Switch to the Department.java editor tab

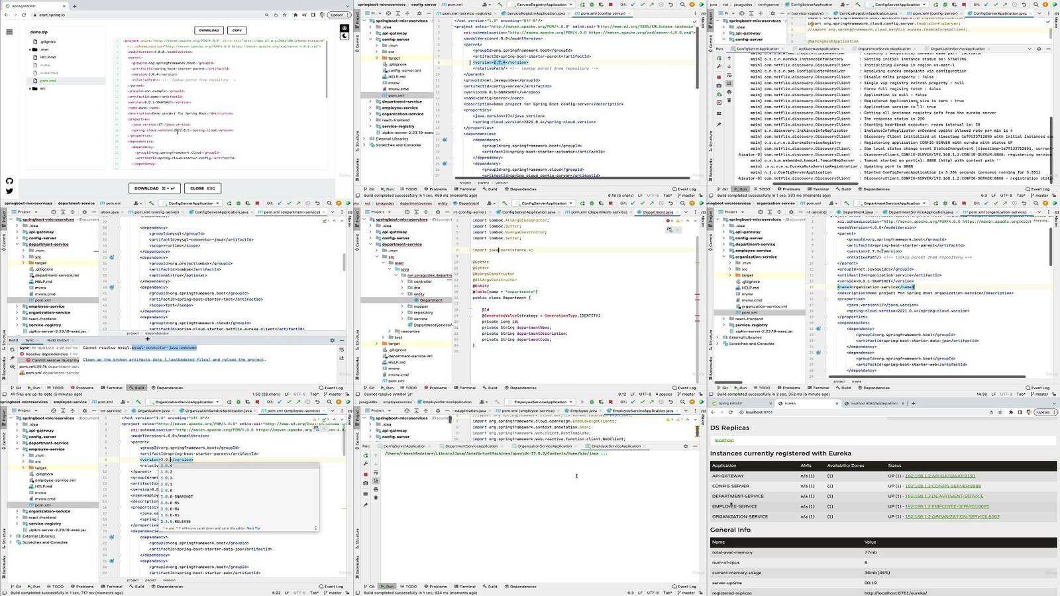tap(658, 212)
